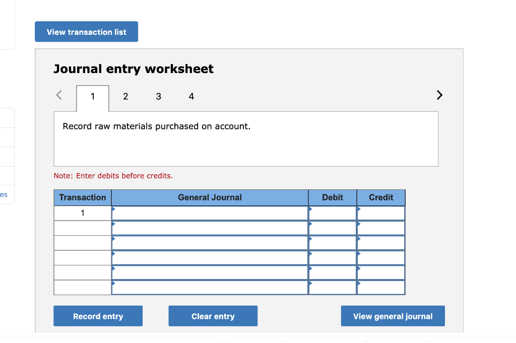This screenshot has width=516, height=343.
Task: Select third row General Journal account field
Action: coord(210,243)
